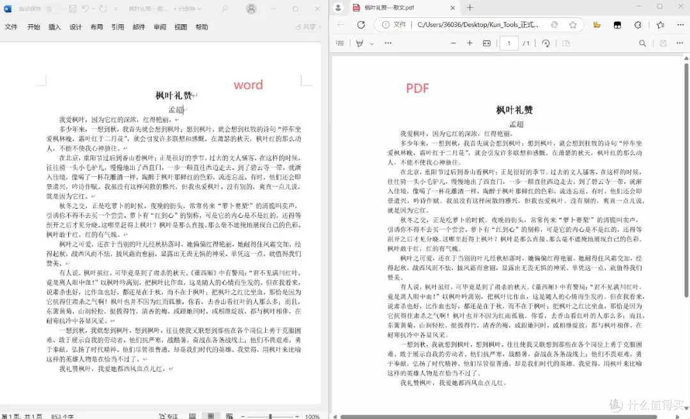The image size is (690, 419).
Task: Switch to the 邮件 ribbon tab
Action: pos(139,27)
